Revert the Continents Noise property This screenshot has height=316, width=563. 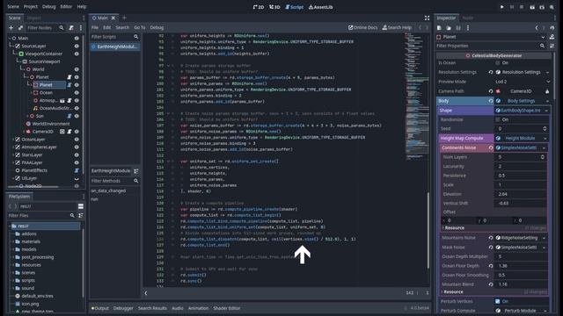(491, 147)
